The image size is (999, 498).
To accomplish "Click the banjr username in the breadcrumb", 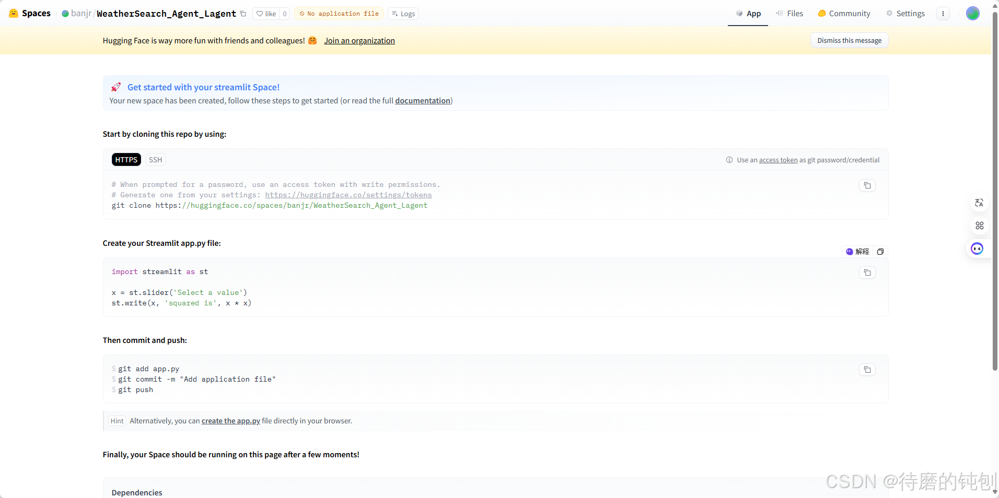I will pyautogui.click(x=81, y=14).
